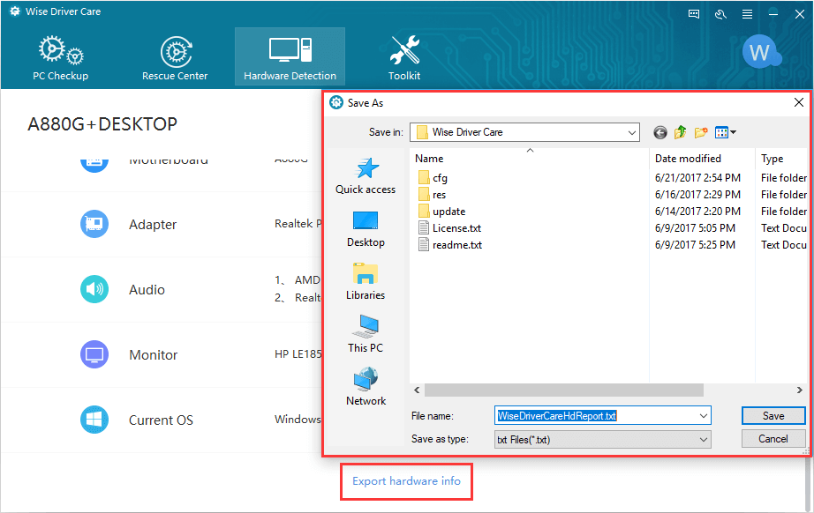Click the A880G+DESKTOP heading
Viewport: 814px width, 513px height.
point(102,124)
